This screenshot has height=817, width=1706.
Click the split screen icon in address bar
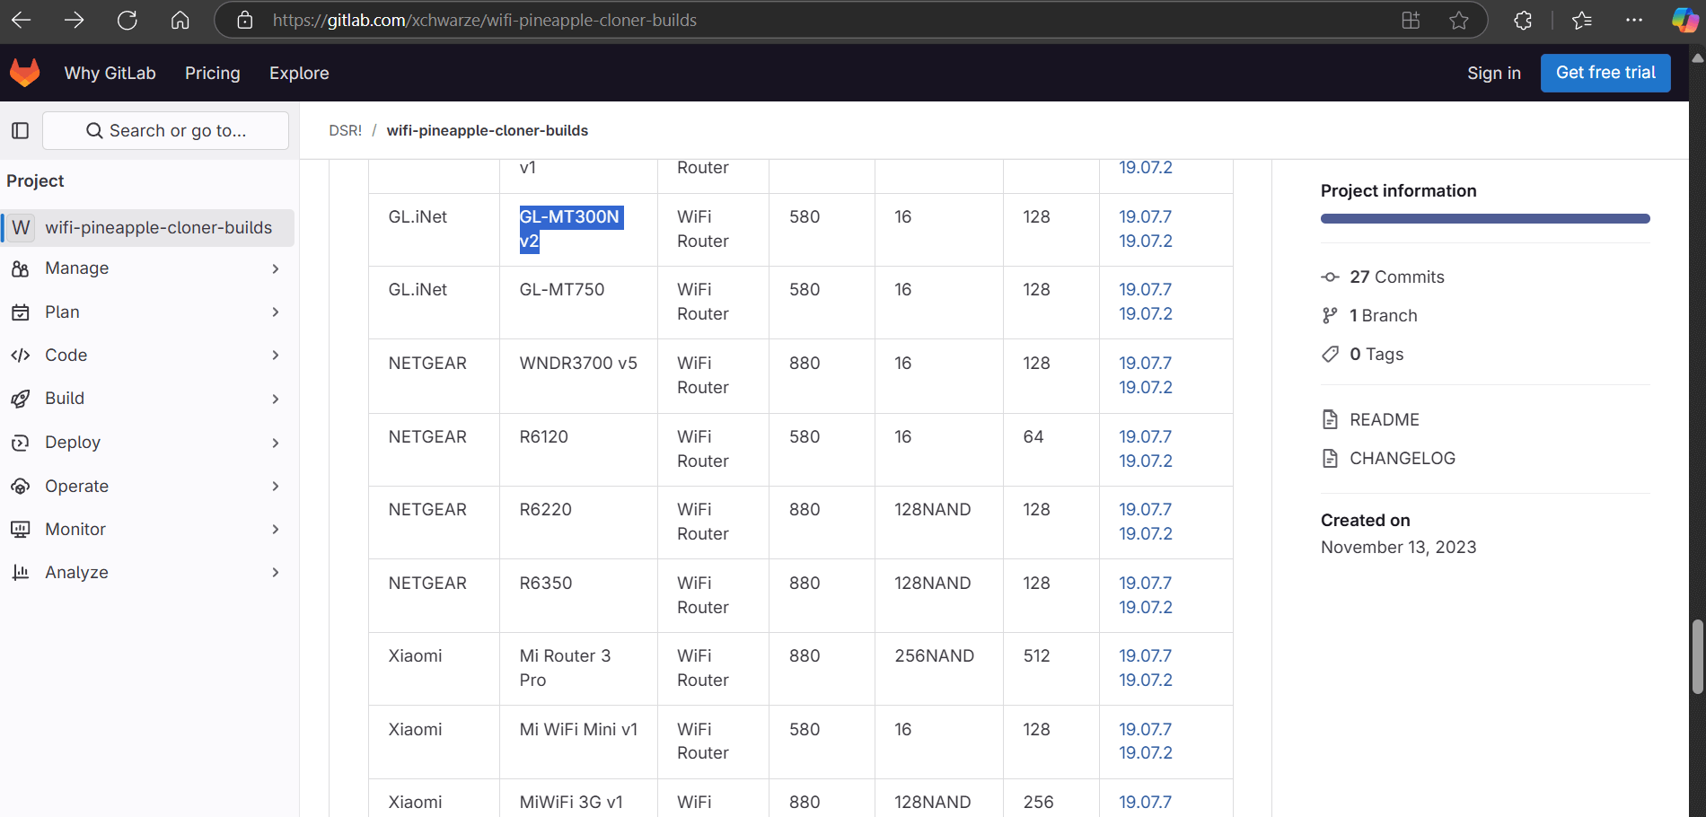point(1411,20)
